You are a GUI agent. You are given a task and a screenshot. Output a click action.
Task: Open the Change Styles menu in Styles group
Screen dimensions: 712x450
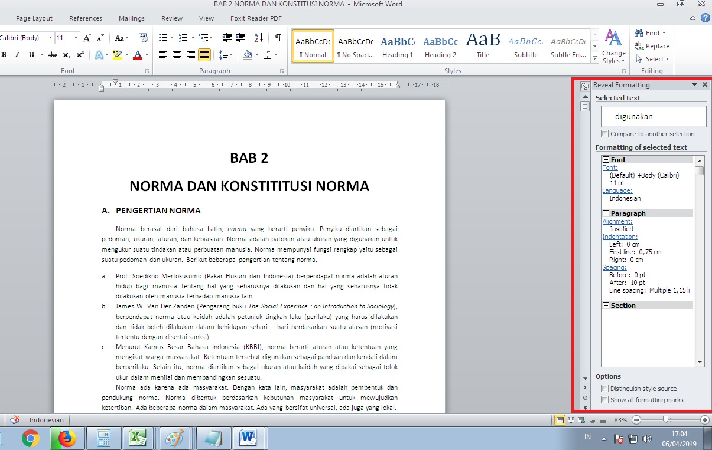pos(613,47)
